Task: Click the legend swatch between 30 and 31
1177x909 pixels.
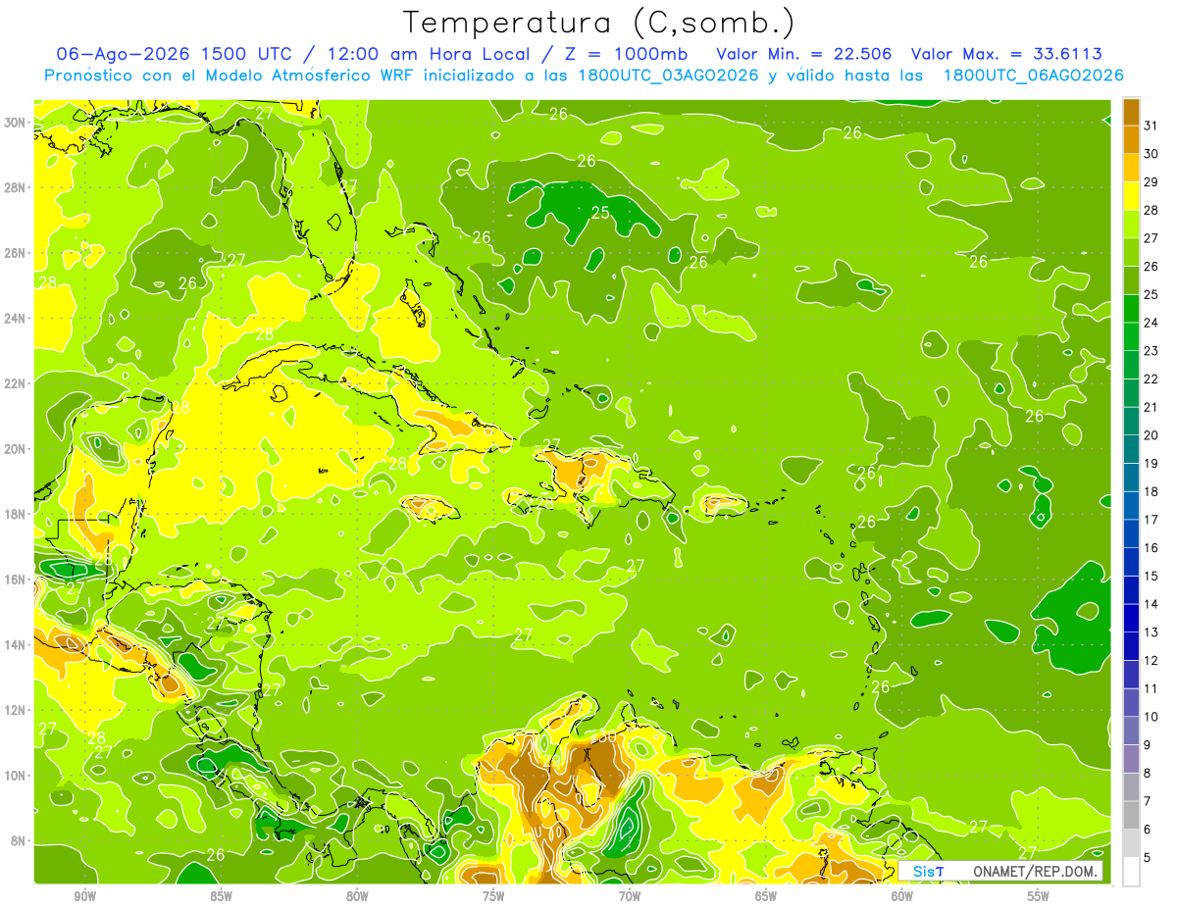Action: click(x=1131, y=139)
